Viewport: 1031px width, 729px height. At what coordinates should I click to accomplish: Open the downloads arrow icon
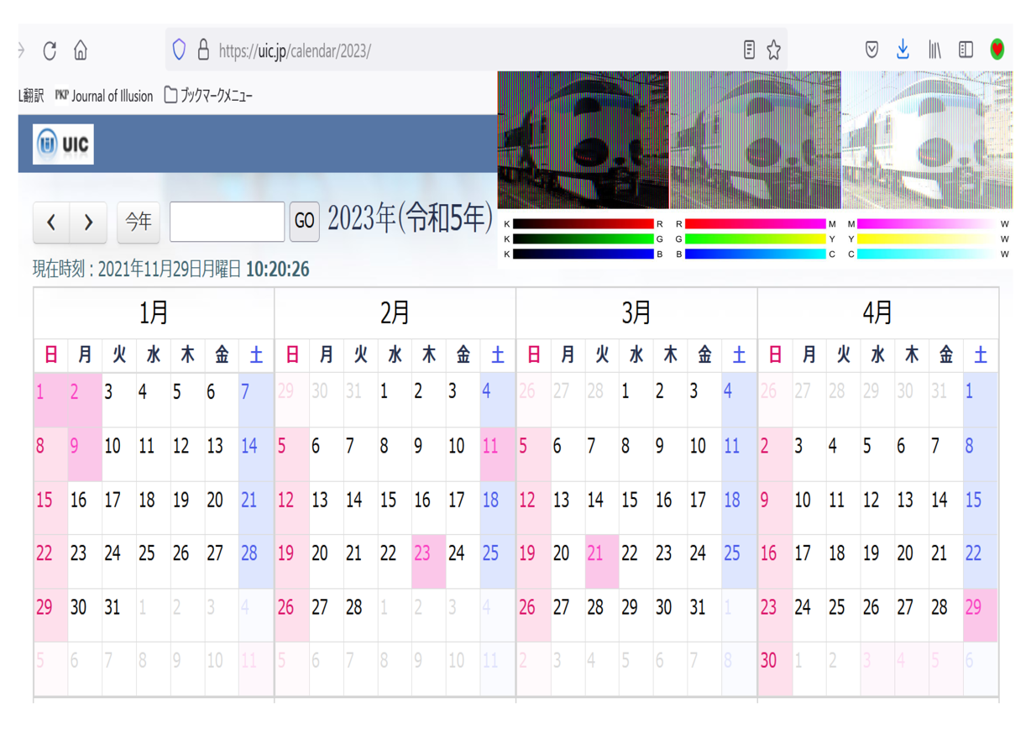903,50
